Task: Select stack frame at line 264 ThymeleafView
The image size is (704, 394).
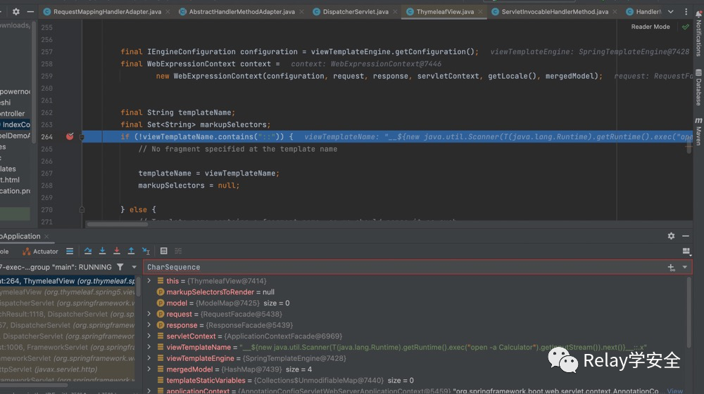Action: pyautogui.click(x=68, y=281)
